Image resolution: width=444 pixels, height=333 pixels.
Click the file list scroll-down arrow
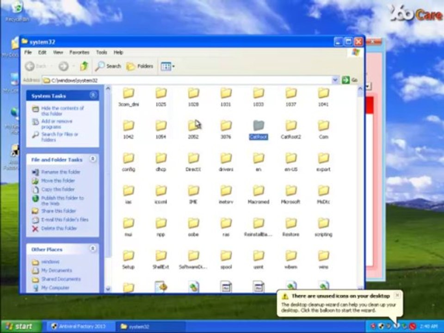coord(360,288)
